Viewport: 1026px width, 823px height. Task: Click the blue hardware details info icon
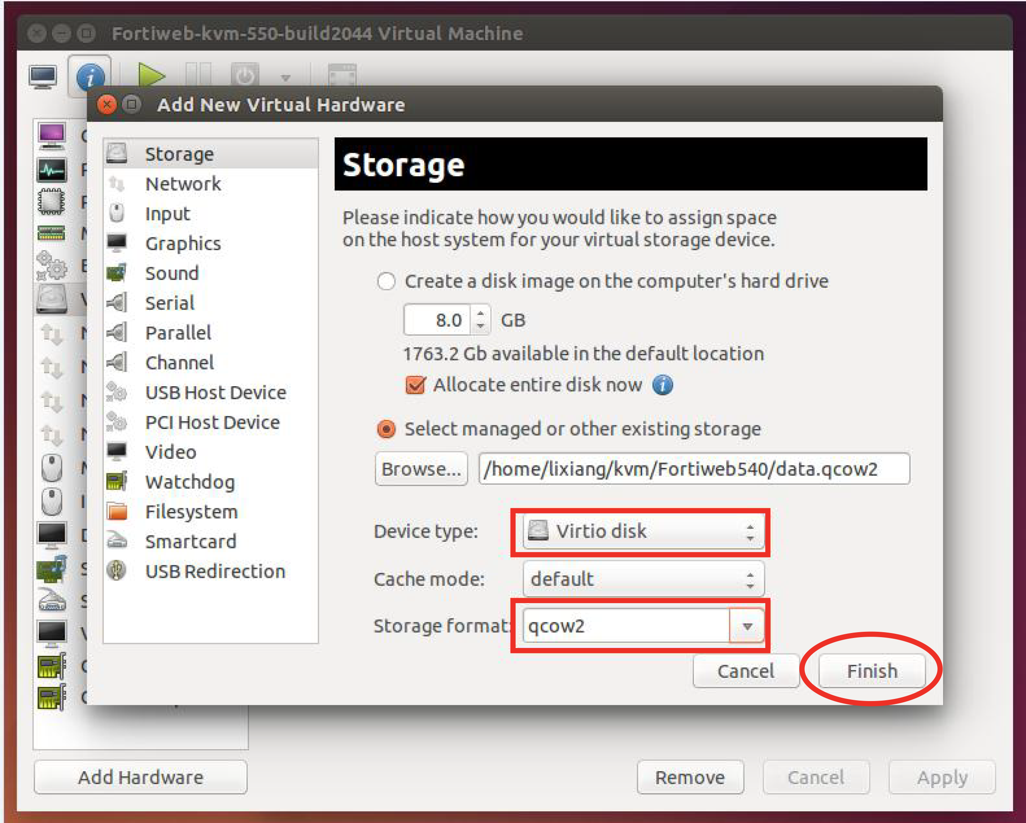click(x=90, y=76)
